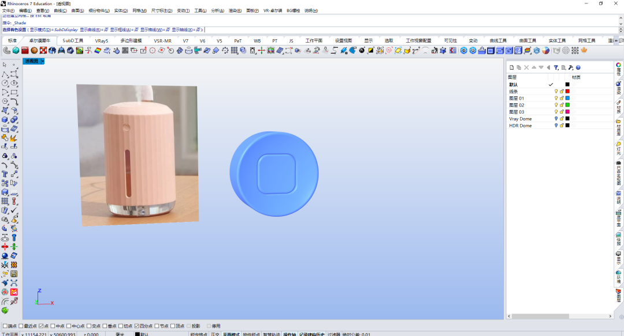Image resolution: width=624 pixels, height=336 pixels.
Task: Click the black-yellow diagonal square icon
Action: coord(371,51)
